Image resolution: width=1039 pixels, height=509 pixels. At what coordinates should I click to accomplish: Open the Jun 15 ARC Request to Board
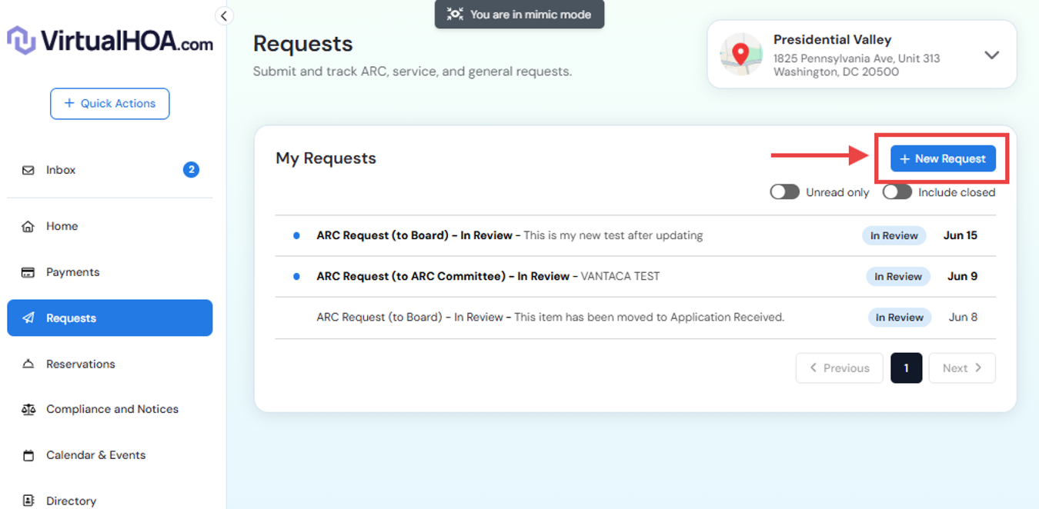coord(635,236)
